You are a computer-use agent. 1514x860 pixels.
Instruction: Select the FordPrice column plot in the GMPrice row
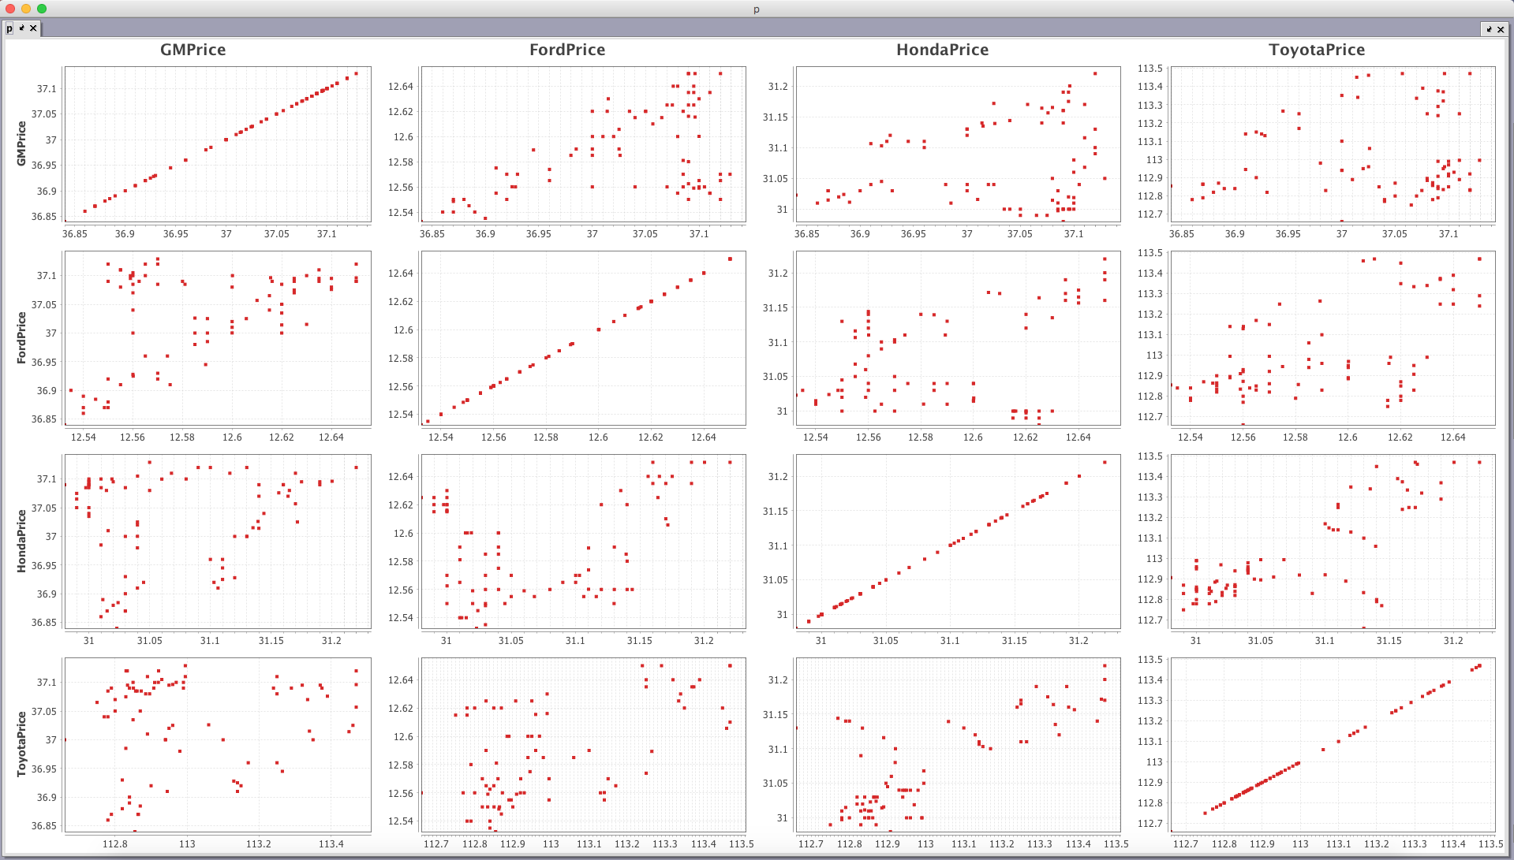pos(584,144)
